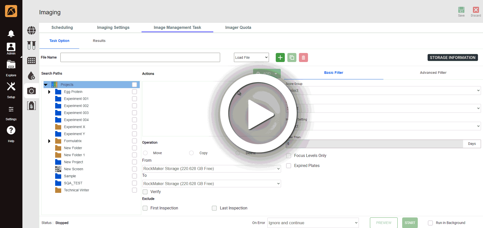Open the Results sub-tab
The width and height of the screenshot is (483, 228).
pos(99,41)
